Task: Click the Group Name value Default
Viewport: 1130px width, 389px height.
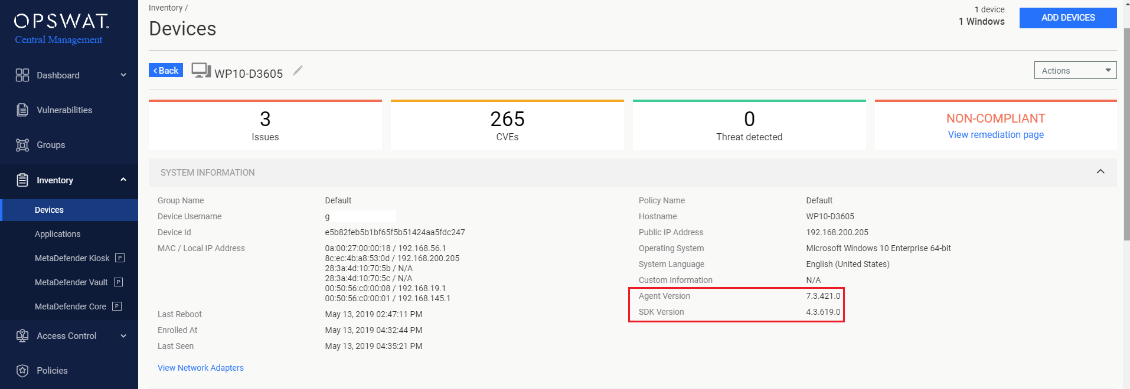Action: pos(338,200)
